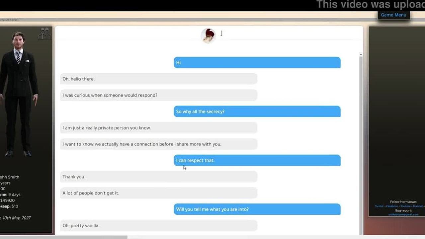Click the horizontal scrollbar thumb at bottom
The height and width of the screenshot is (239, 425).
[x=63, y=237]
